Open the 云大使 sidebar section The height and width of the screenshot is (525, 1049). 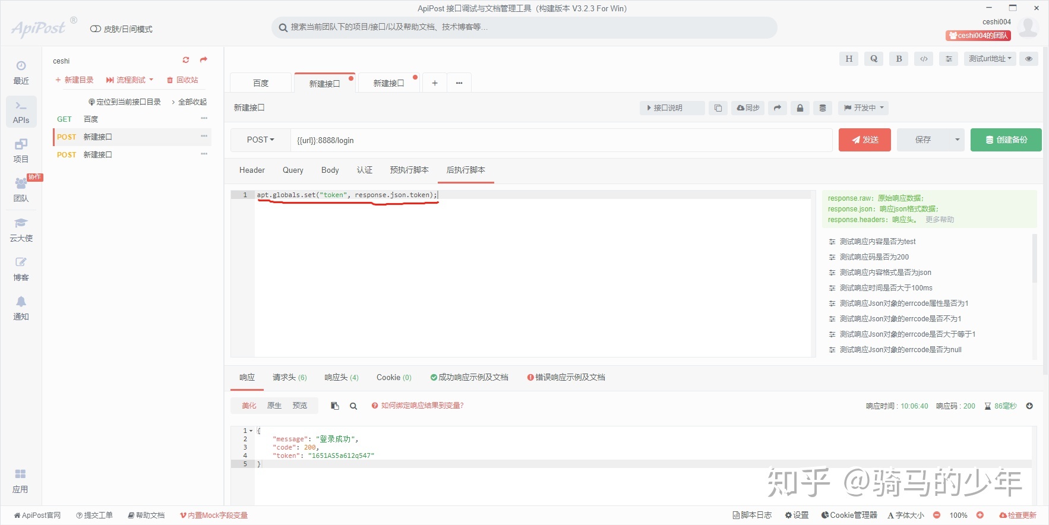pyautogui.click(x=21, y=230)
